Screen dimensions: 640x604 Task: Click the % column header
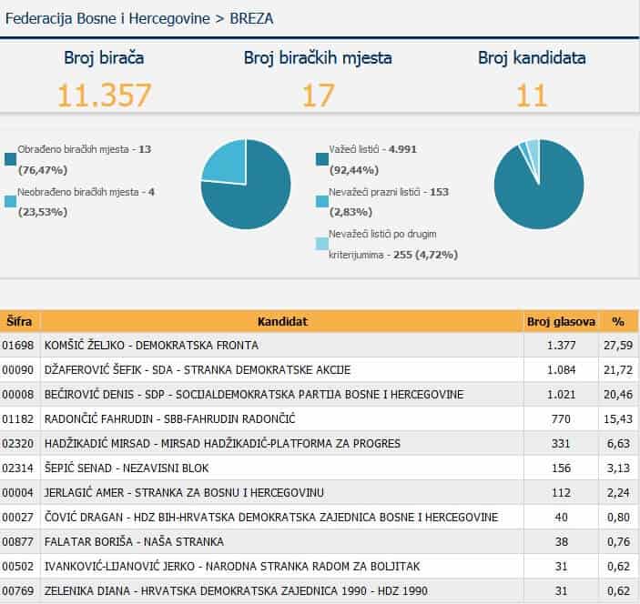coord(618,321)
